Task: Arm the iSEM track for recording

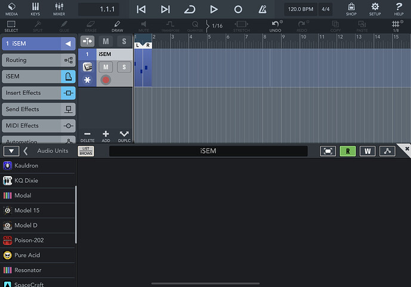Action: point(106,80)
